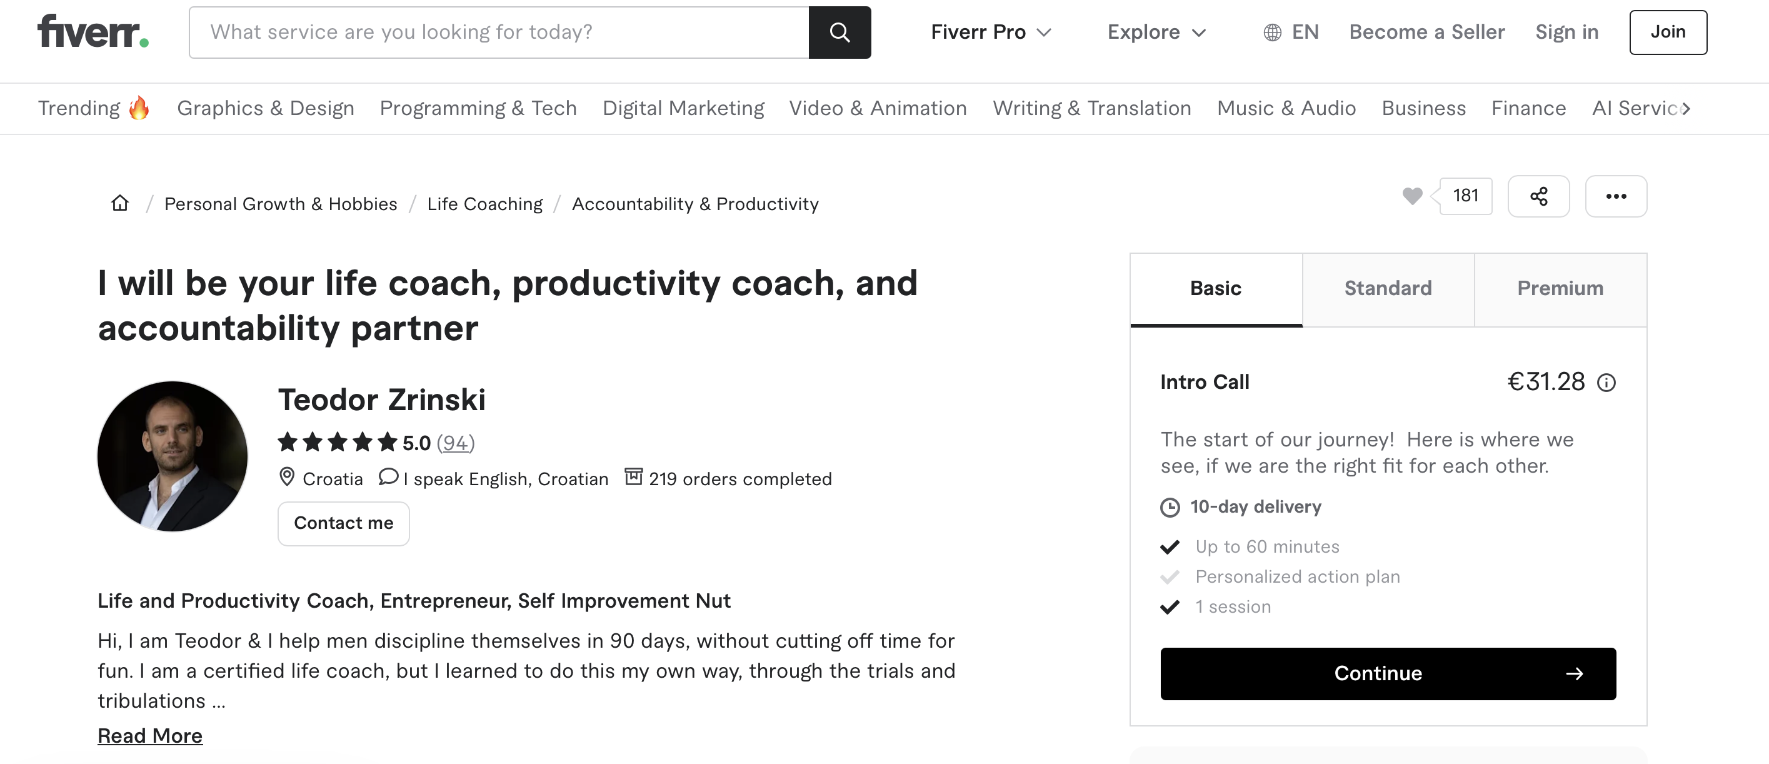Open the three-dots more options button
Viewport: 1769px width, 764px height.
click(1615, 196)
